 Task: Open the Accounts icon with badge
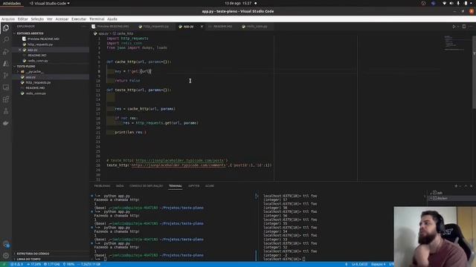point(6,244)
